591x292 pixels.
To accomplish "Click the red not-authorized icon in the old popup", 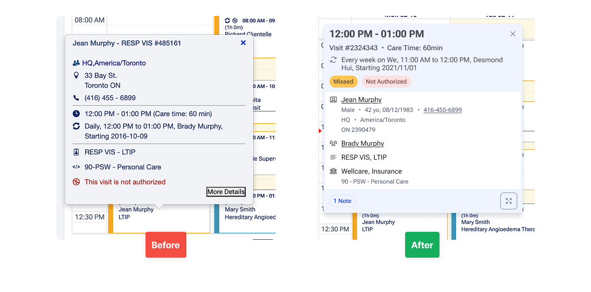I will click(x=76, y=182).
